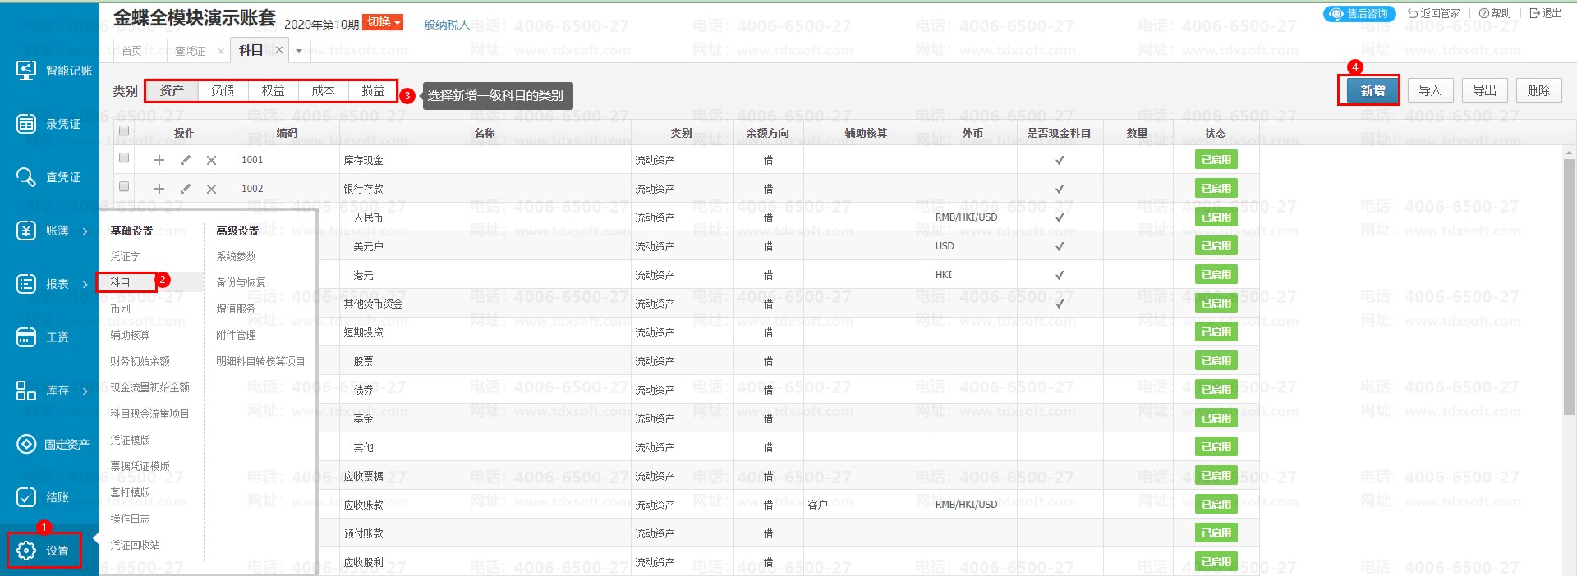Click the delete X icon for account 1001
Viewport: 1577px width, 576px height.
pos(211,160)
